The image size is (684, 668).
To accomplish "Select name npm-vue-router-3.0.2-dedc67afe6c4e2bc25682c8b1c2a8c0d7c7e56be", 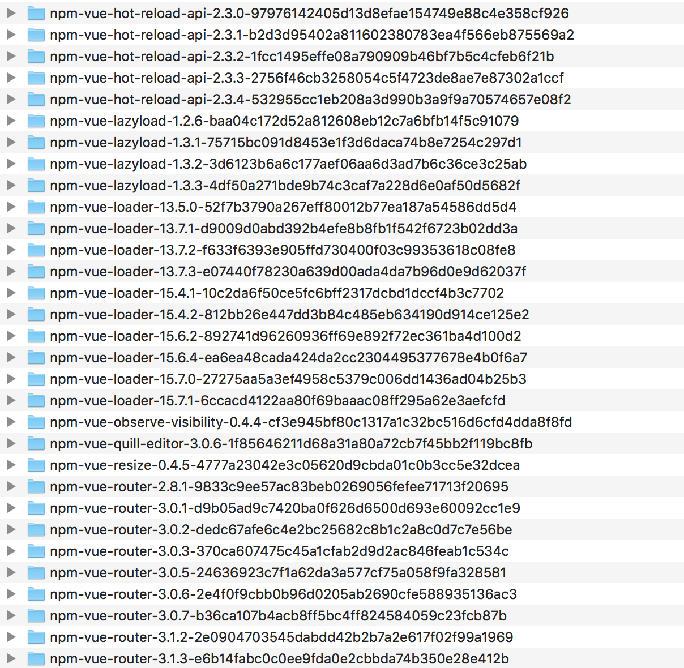I will 281,530.
